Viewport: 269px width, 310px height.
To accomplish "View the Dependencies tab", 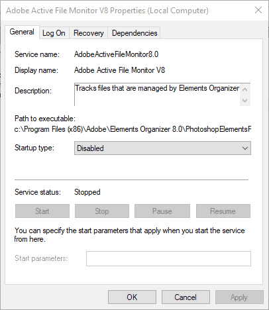I will (134, 33).
